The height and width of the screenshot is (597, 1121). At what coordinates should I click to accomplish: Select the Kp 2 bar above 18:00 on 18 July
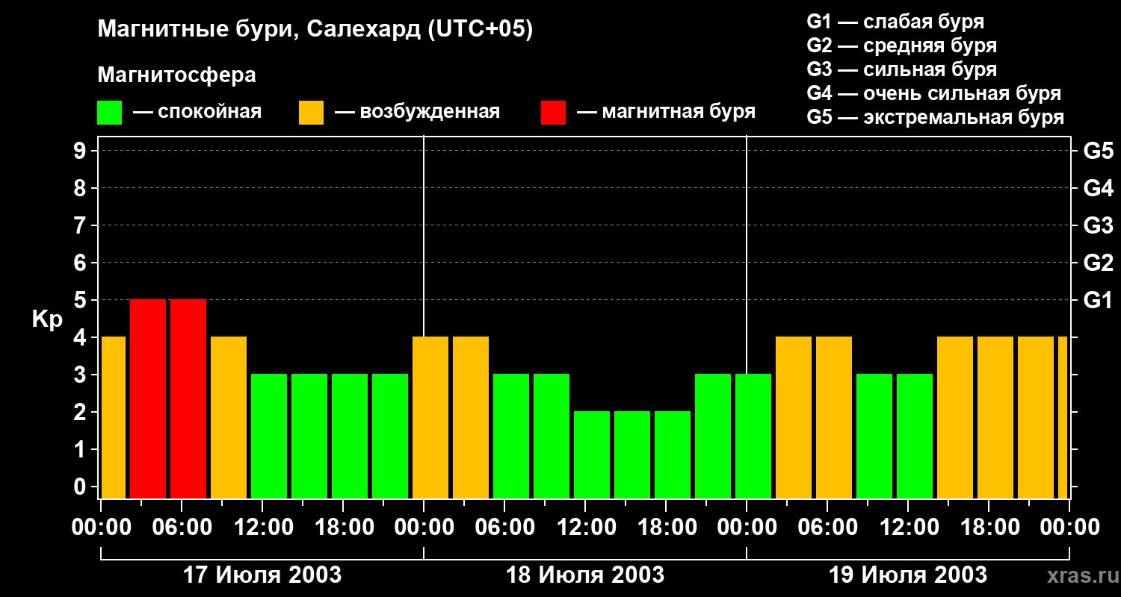(673, 455)
